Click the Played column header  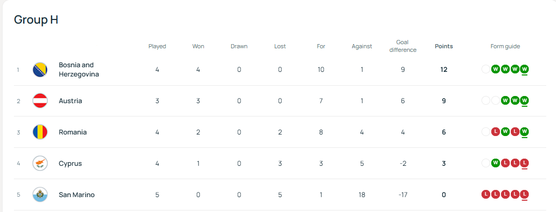tap(157, 46)
